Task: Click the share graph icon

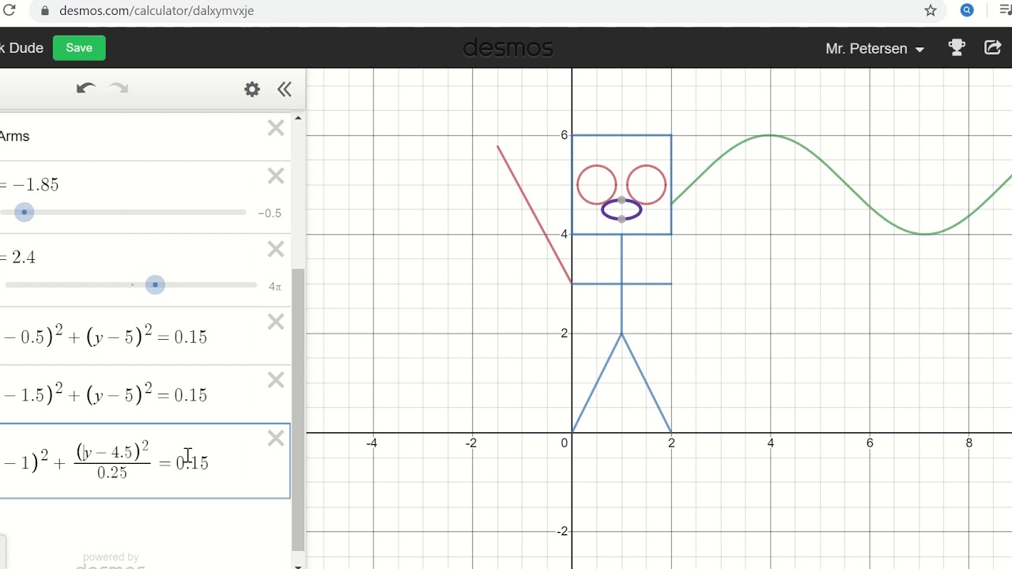Action: 993,48
